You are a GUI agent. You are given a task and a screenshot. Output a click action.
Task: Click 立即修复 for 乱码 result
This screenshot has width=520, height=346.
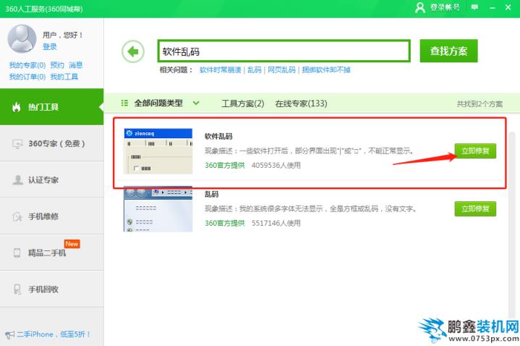pos(475,209)
